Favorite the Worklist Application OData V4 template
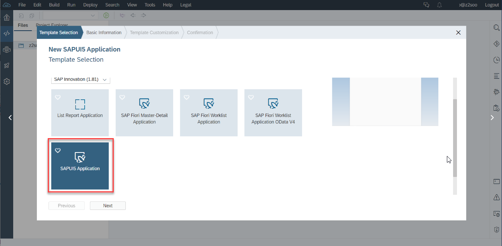The width and height of the screenshot is (502, 246). point(251,97)
